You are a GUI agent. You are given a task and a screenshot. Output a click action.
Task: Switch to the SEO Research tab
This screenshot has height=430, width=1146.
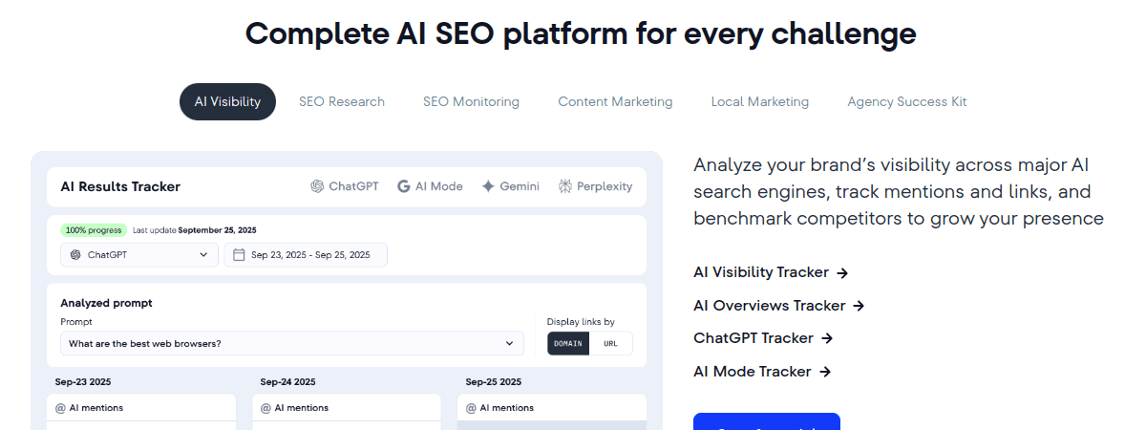342,102
